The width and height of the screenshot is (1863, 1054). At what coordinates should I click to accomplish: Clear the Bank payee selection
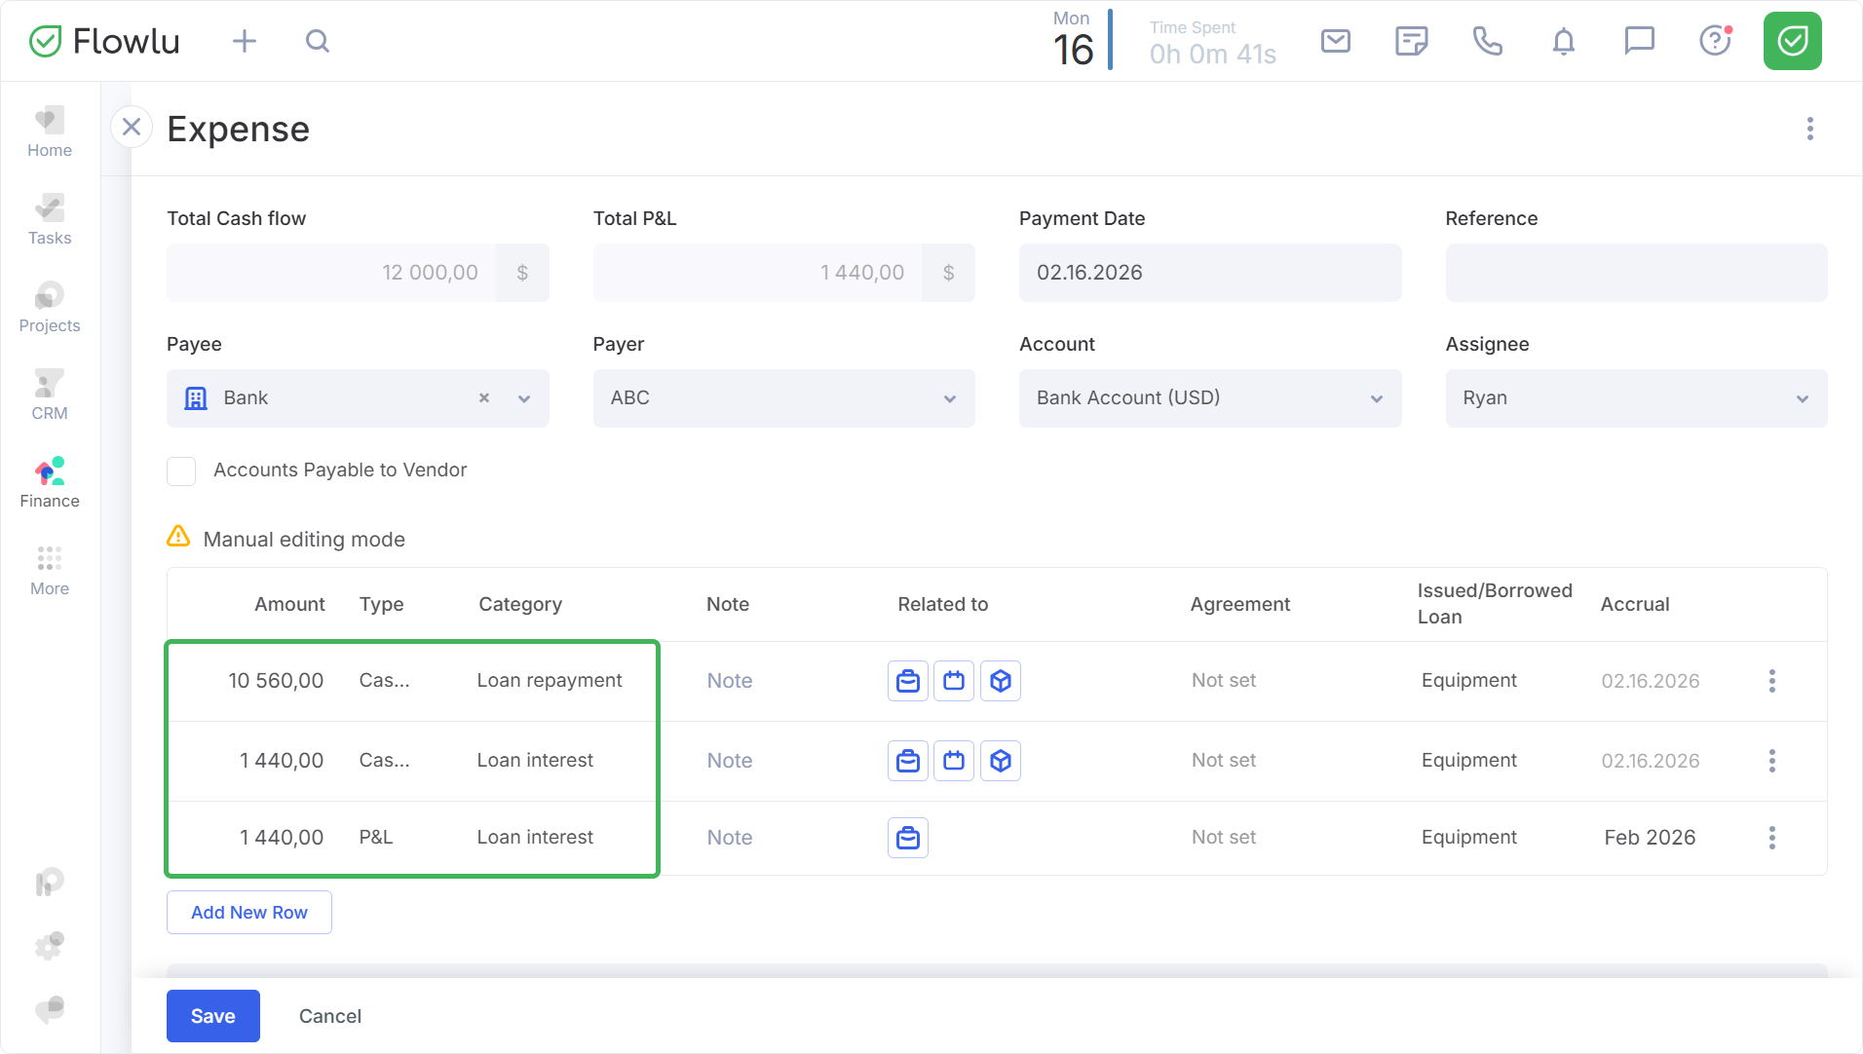coord(484,398)
